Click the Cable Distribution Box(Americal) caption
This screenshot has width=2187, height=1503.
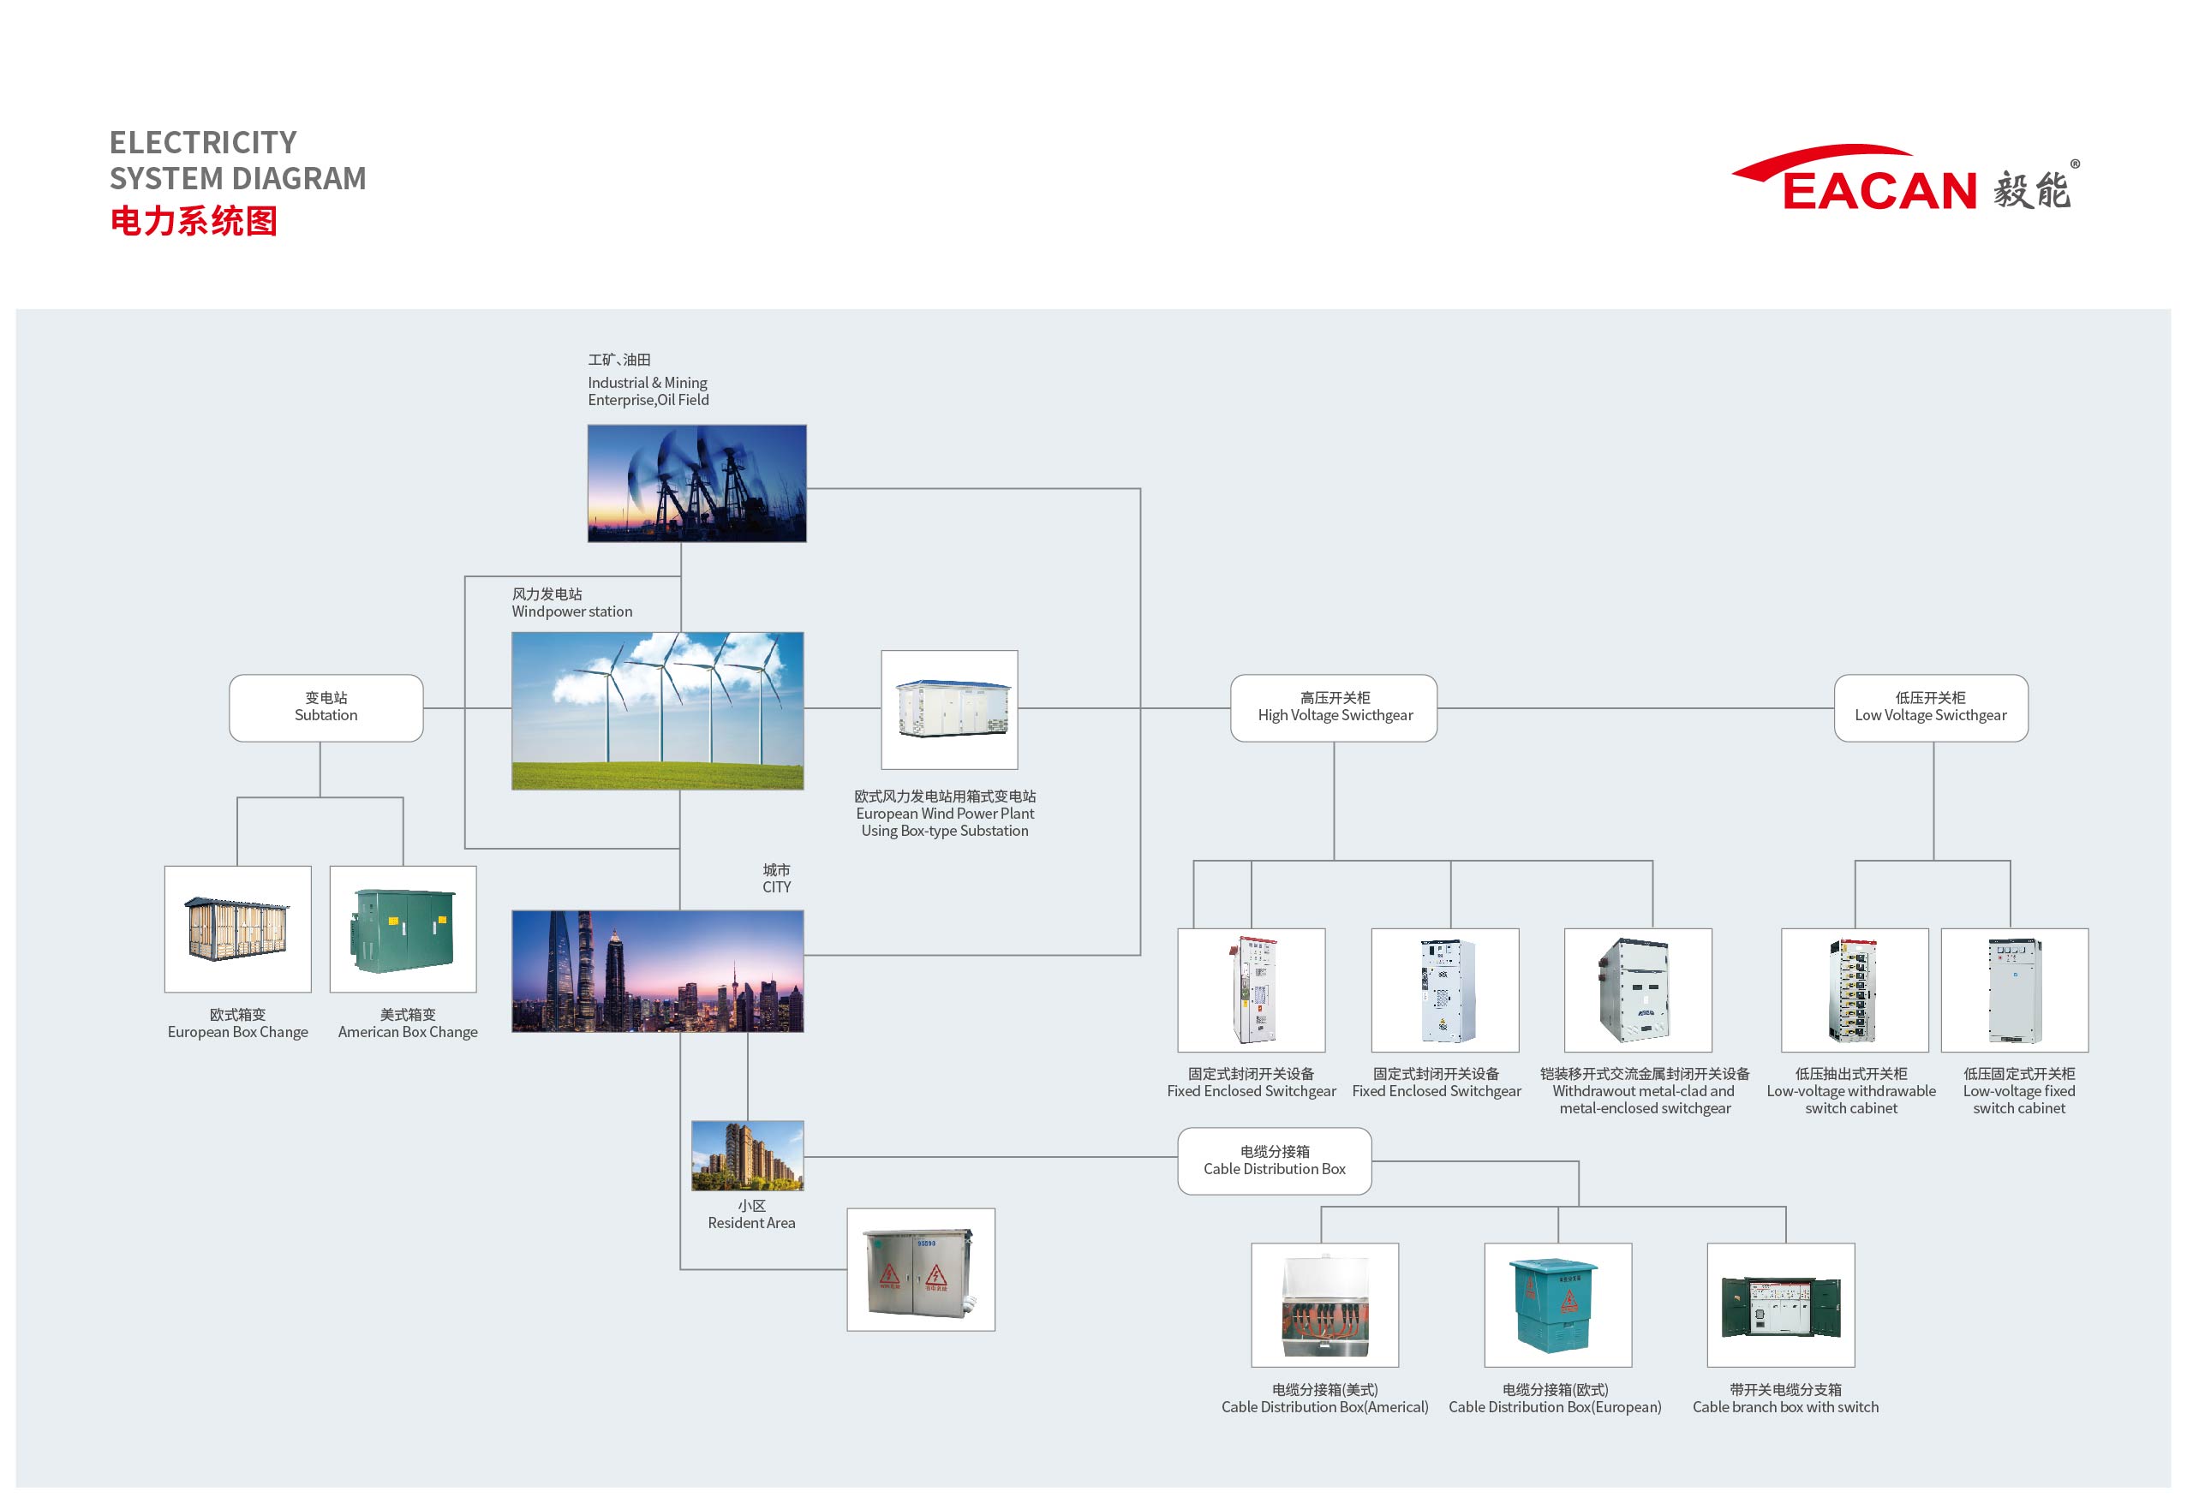(1325, 1407)
